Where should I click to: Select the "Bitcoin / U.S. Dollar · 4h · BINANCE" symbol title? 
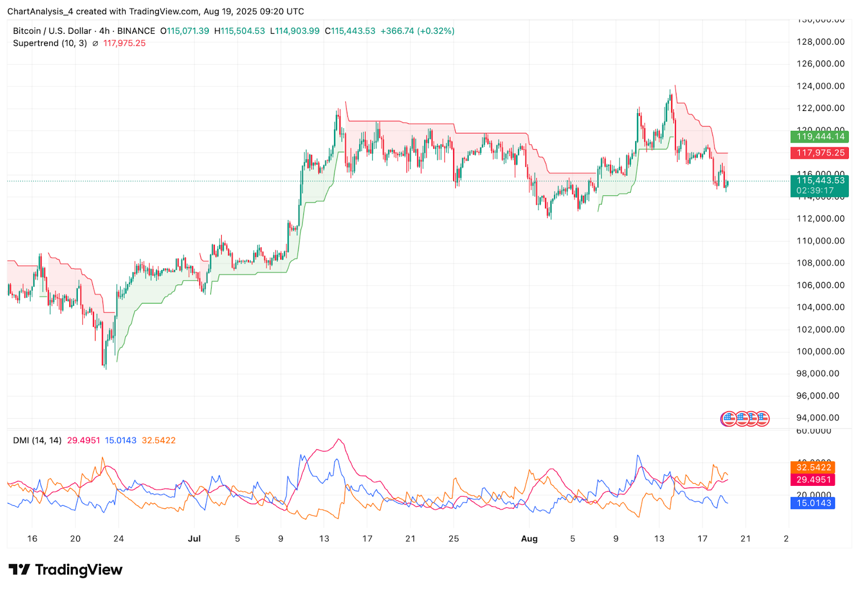point(84,31)
